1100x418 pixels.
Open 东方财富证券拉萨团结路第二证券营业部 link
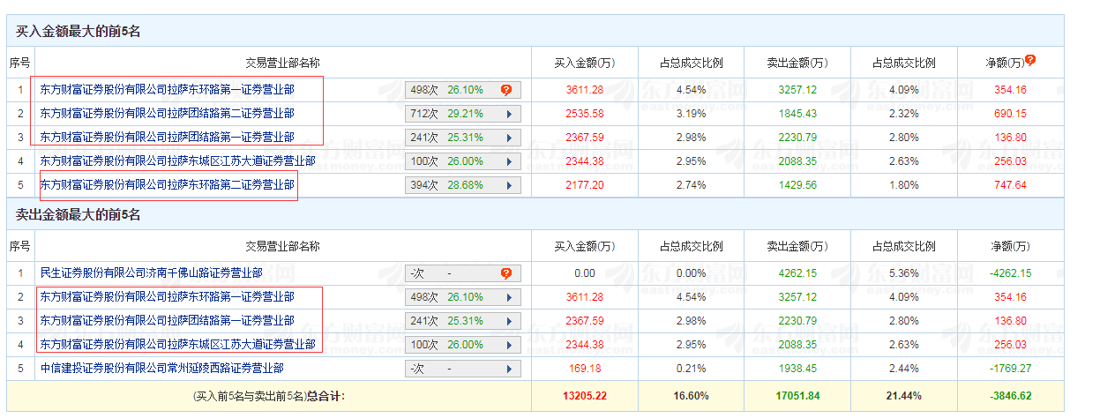click(167, 113)
